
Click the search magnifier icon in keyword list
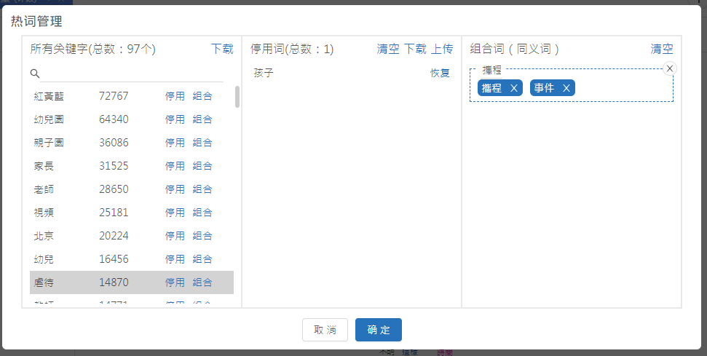pyautogui.click(x=35, y=74)
